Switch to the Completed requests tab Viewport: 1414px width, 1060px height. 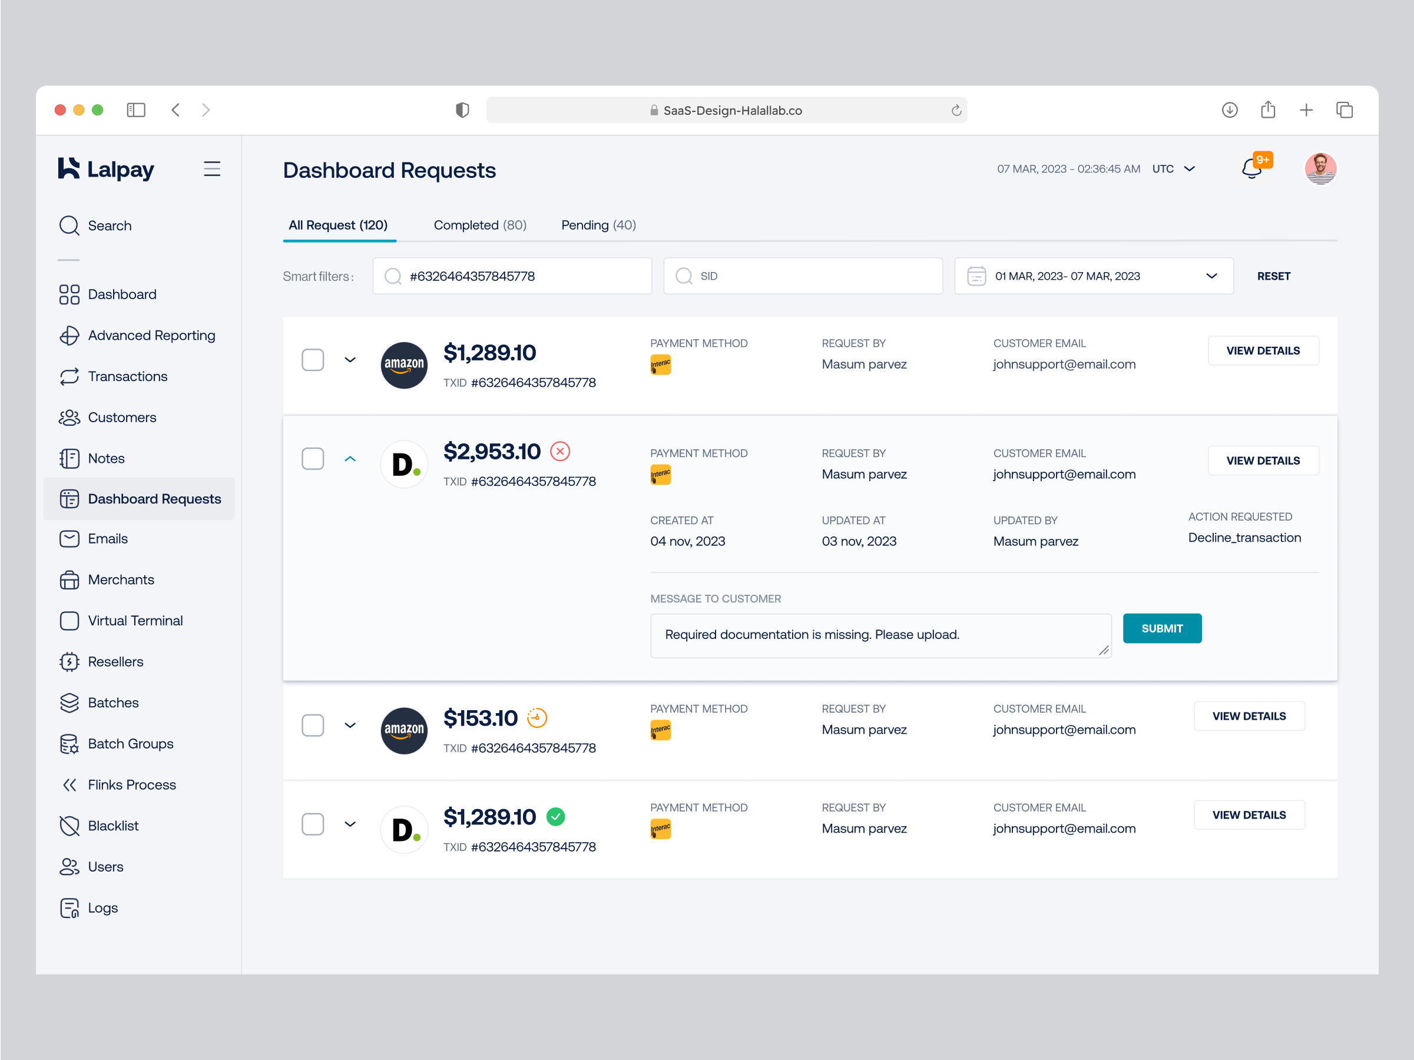(x=479, y=224)
